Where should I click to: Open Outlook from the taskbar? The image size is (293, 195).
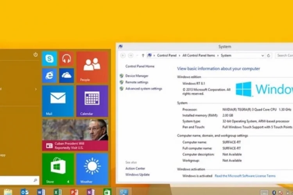click(25, 192)
